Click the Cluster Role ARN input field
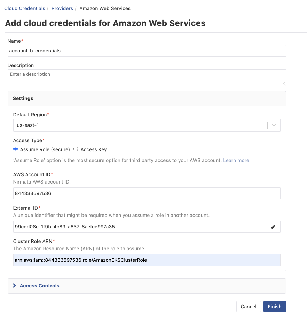The width and height of the screenshot is (307, 317). (x=147, y=260)
